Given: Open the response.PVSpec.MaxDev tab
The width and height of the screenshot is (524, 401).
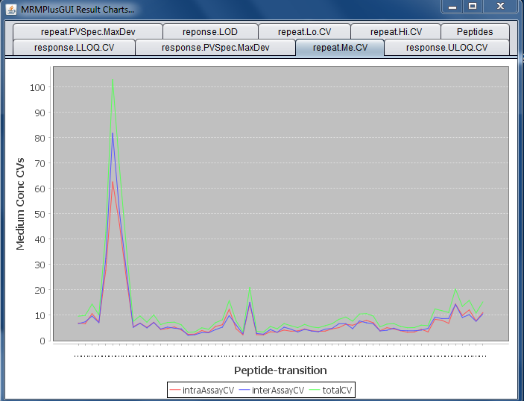Looking at the screenshot, I should 215,48.
